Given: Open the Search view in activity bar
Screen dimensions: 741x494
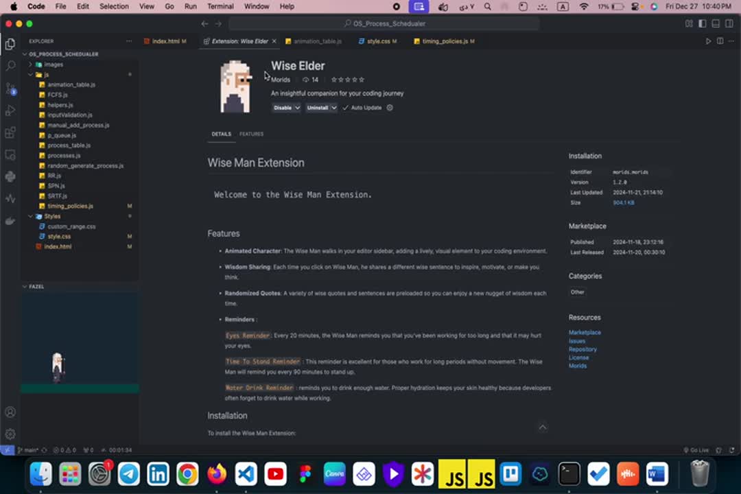Looking at the screenshot, I should point(10,66).
